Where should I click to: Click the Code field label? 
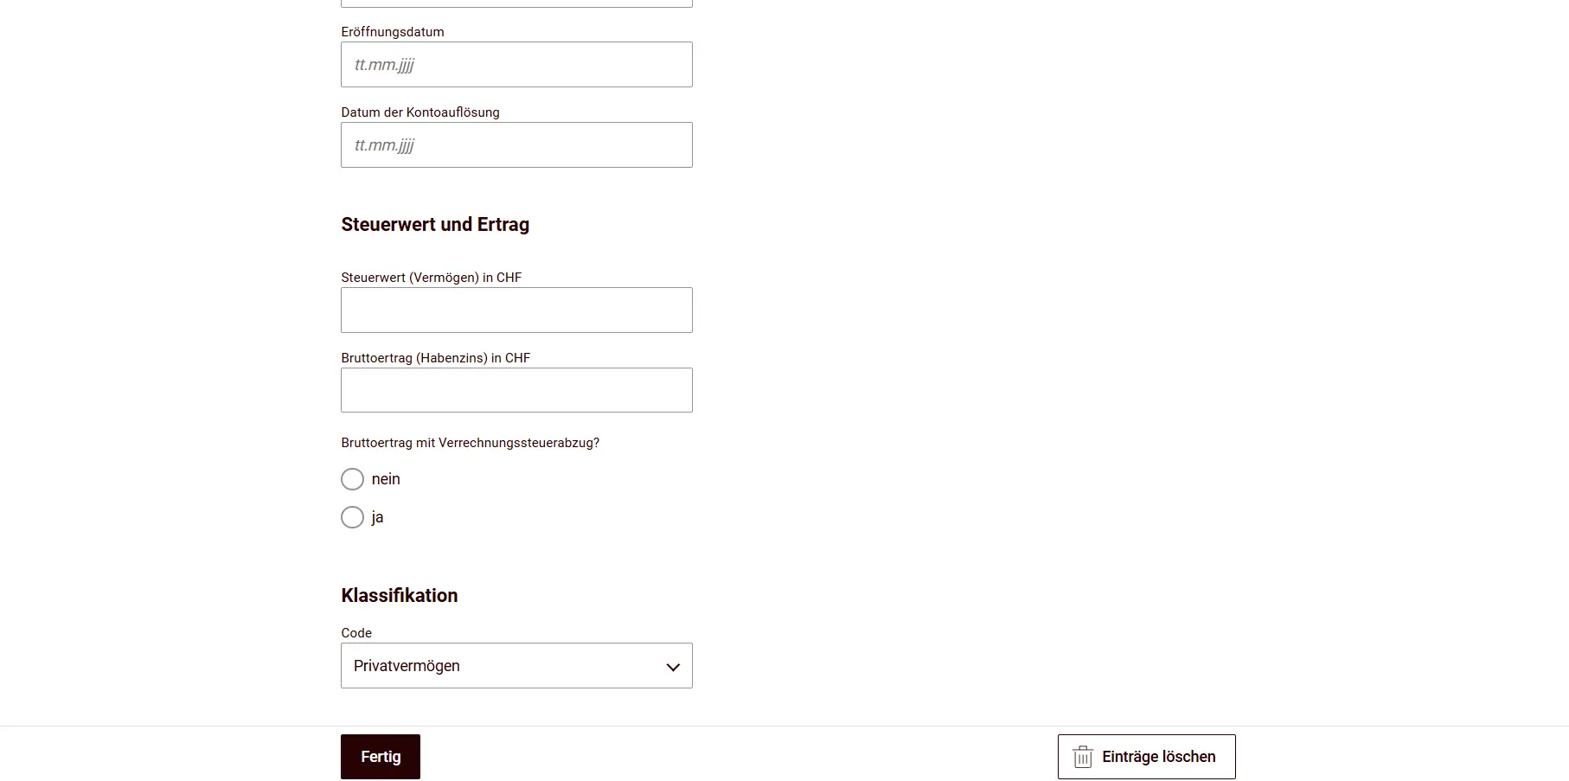(355, 632)
